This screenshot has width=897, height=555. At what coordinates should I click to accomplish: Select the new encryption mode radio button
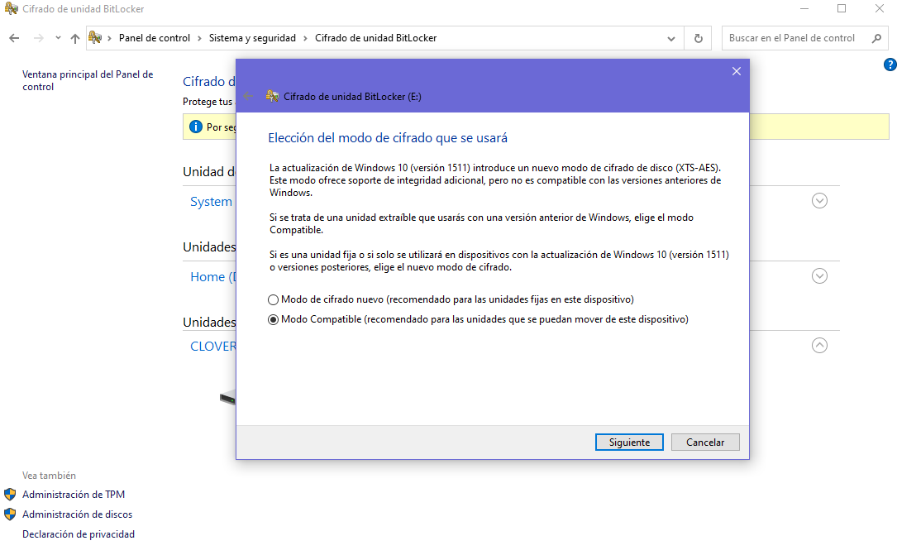pyautogui.click(x=273, y=299)
